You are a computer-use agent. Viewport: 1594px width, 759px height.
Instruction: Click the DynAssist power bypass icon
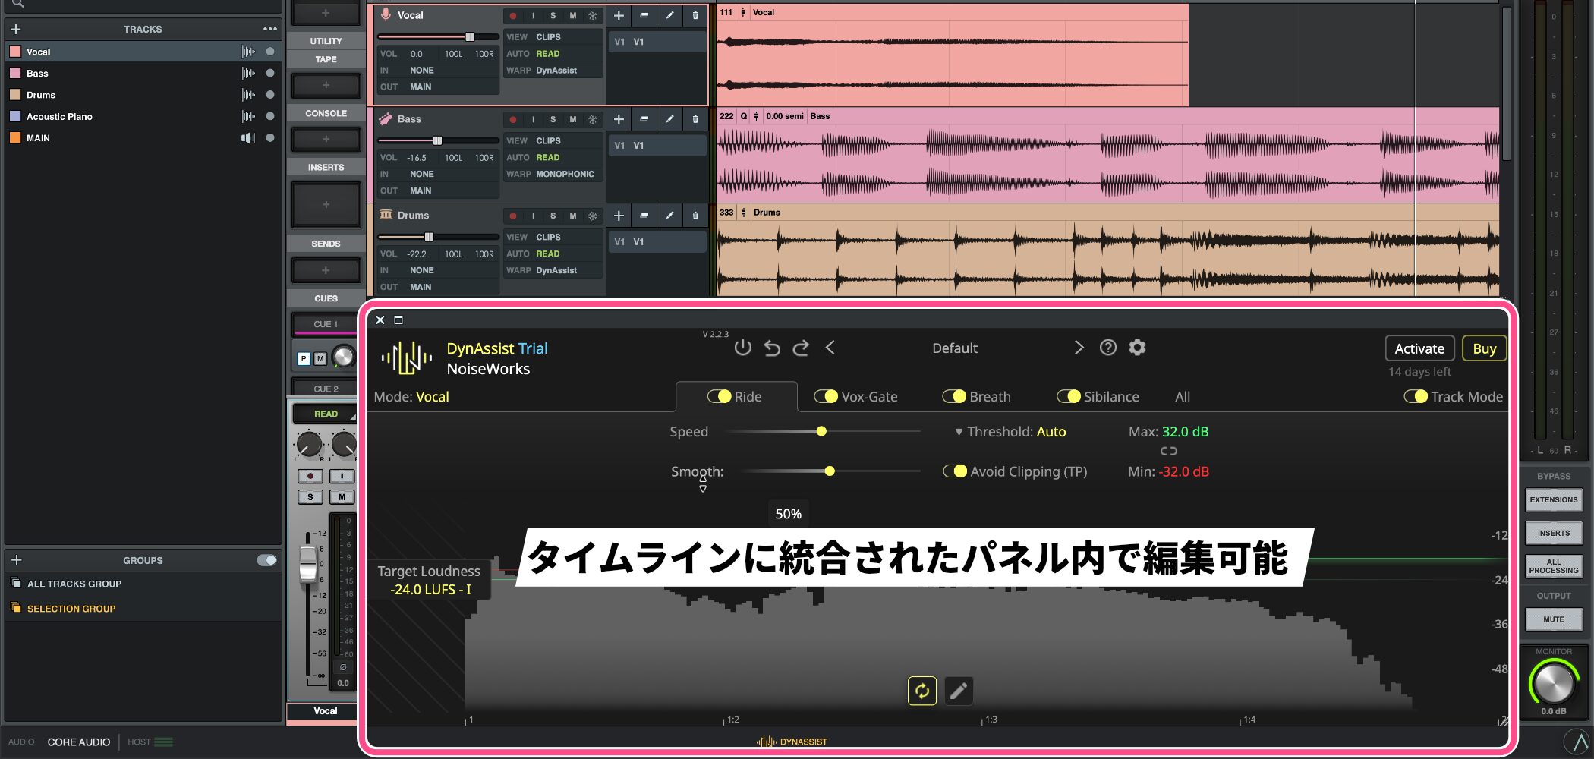742,348
